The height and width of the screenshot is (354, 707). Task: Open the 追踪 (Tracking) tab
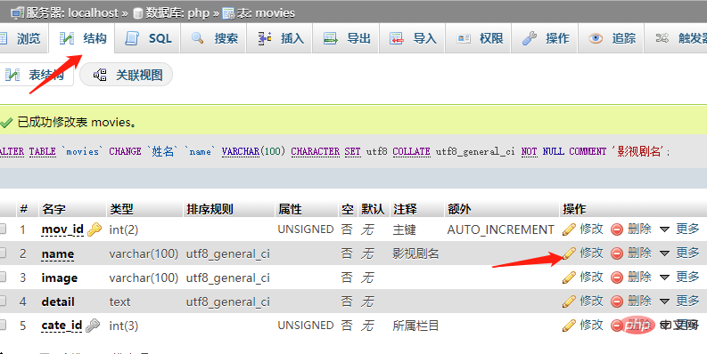(x=611, y=38)
